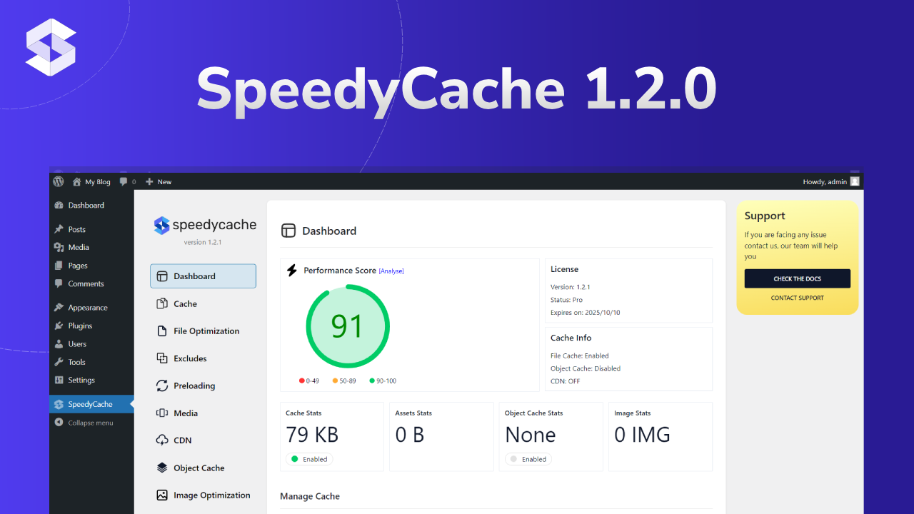
Task: Click the CONTACT SUPPORT link
Action: (797, 298)
